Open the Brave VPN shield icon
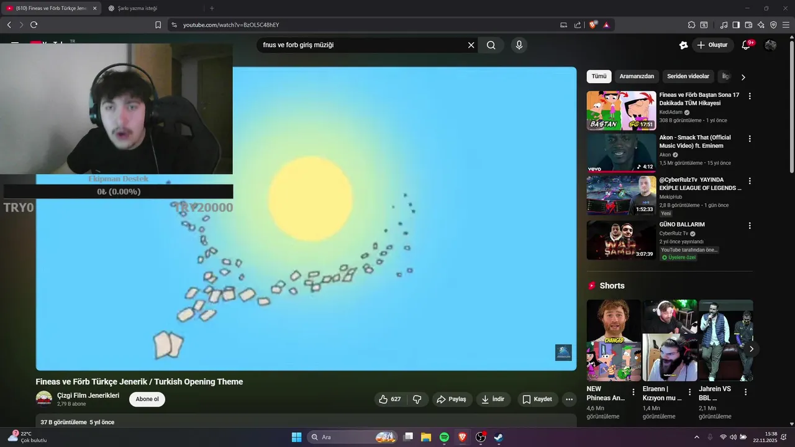 tap(773, 25)
